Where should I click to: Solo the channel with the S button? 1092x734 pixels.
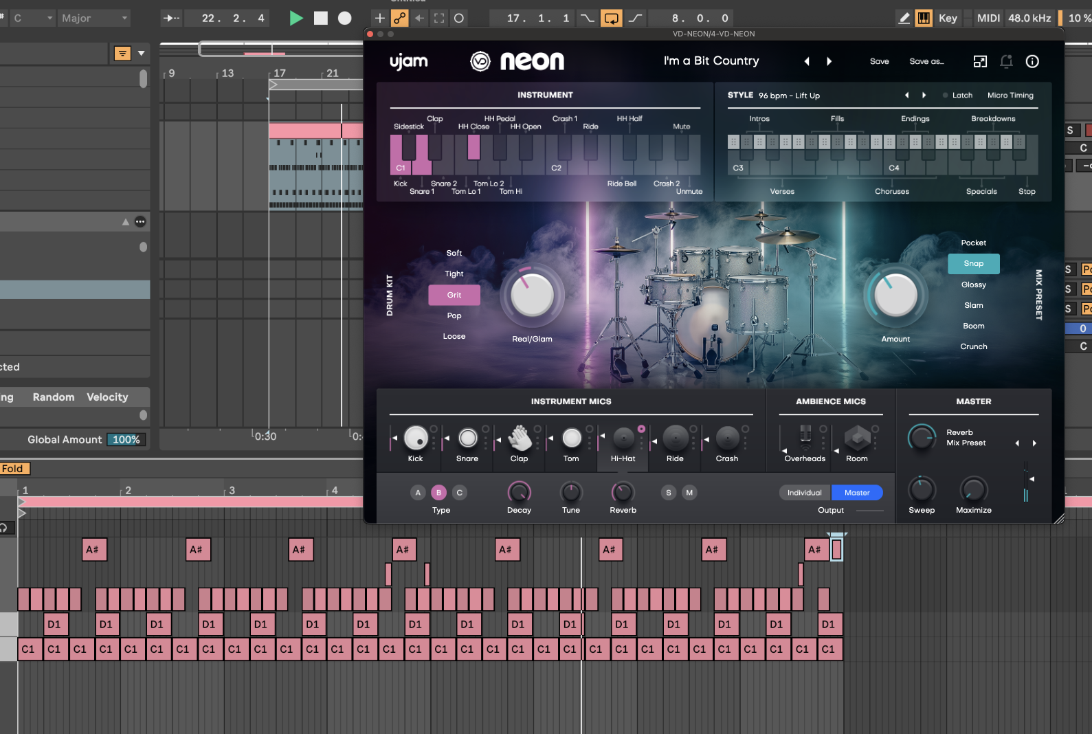[x=668, y=493]
